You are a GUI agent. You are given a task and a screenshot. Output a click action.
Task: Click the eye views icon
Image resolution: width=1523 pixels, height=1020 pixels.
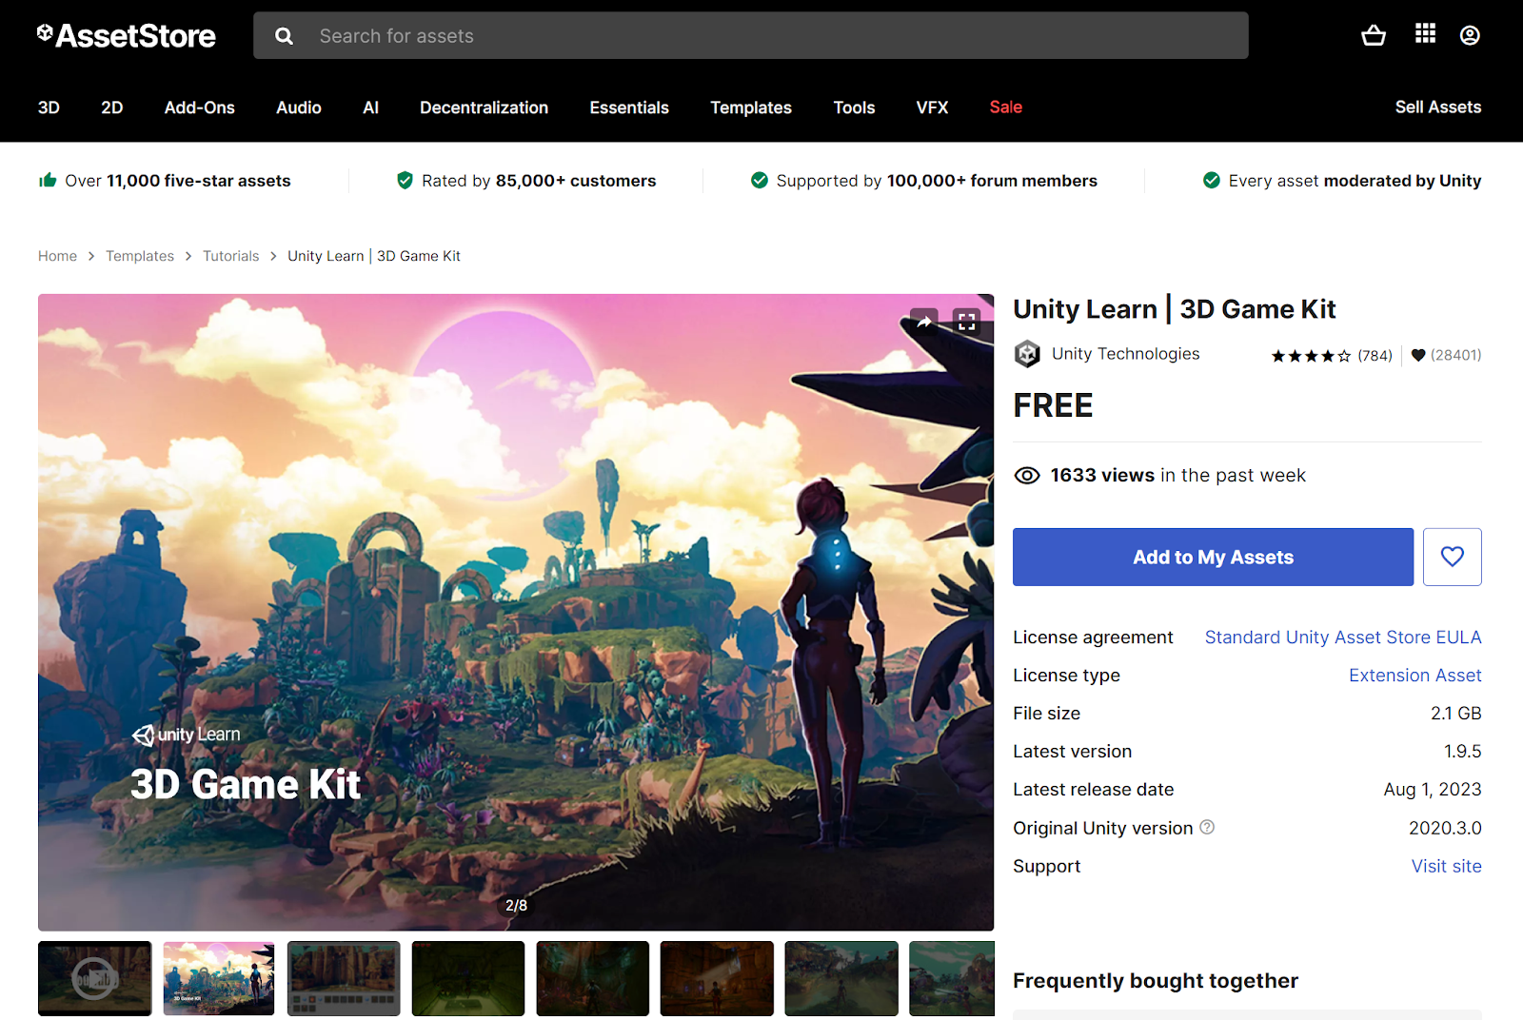1027,476
